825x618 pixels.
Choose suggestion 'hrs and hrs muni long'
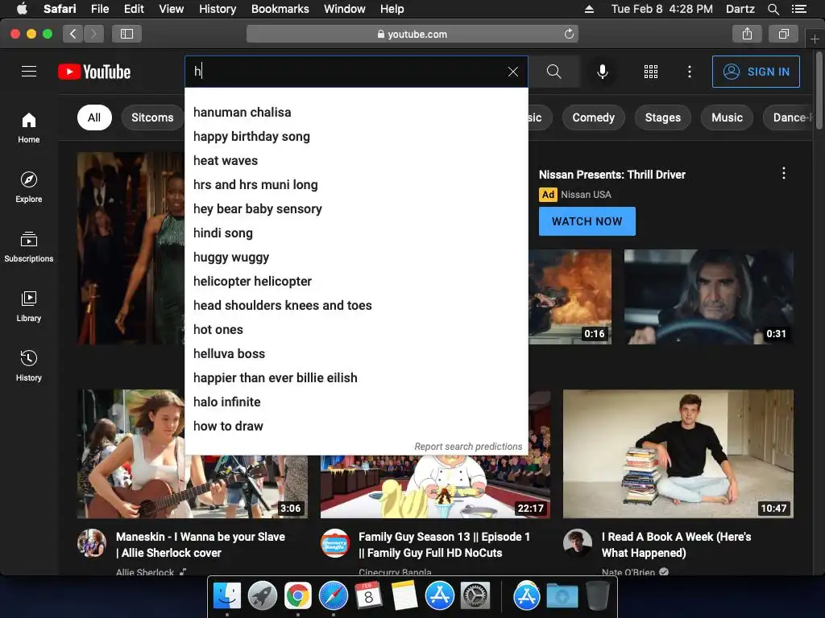point(356,185)
